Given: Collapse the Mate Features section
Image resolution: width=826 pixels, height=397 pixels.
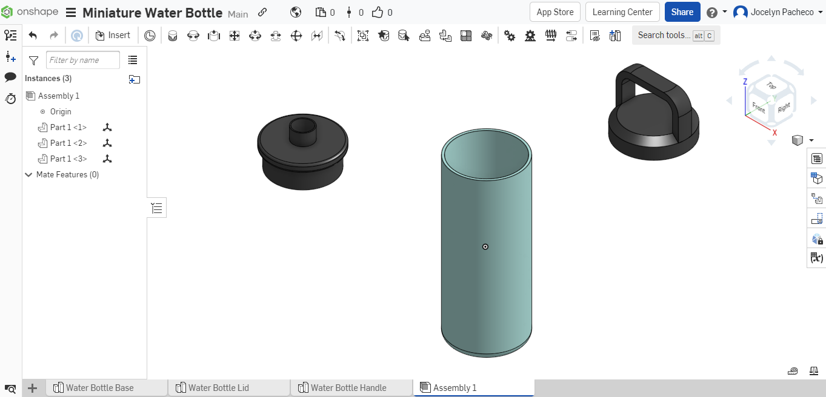Looking at the screenshot, I should pyautogui.click(x=28, y=174).
